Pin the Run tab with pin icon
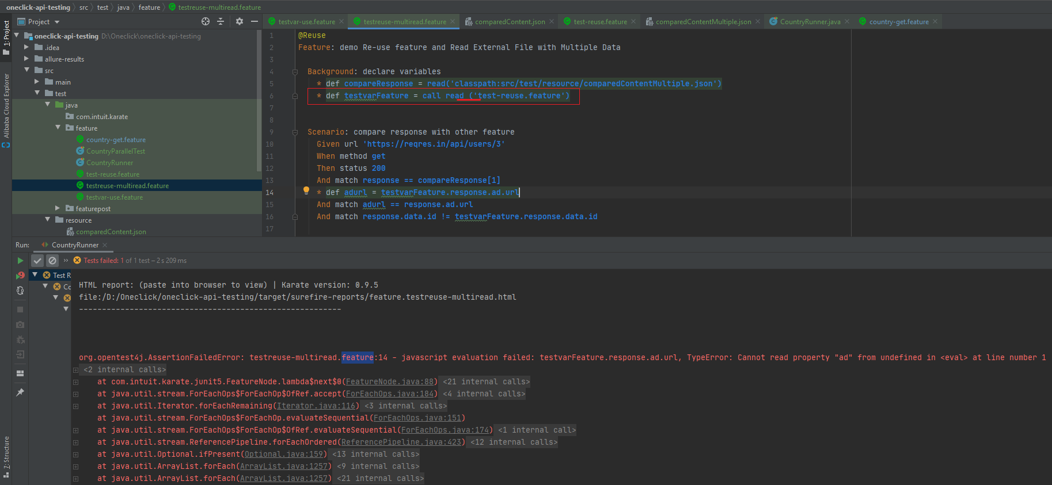Image resolution: width=1052 pixels, height=485 pixels. pyautogui.click(x=20, y=392)
